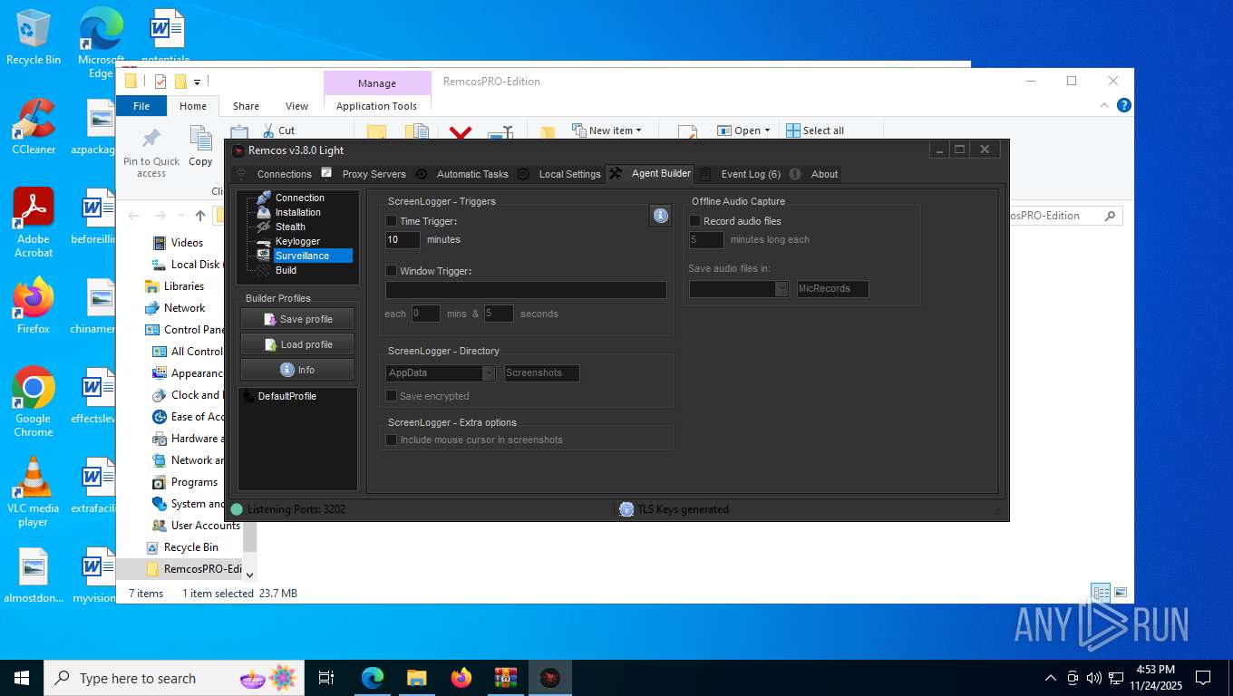
Task: Open the New item dropdown
Action: (x=607, y=130)
